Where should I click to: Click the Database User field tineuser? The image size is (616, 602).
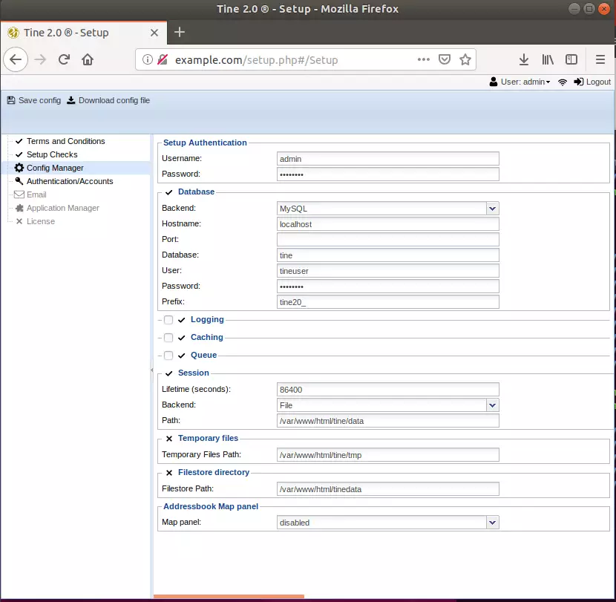pos(387,271)
